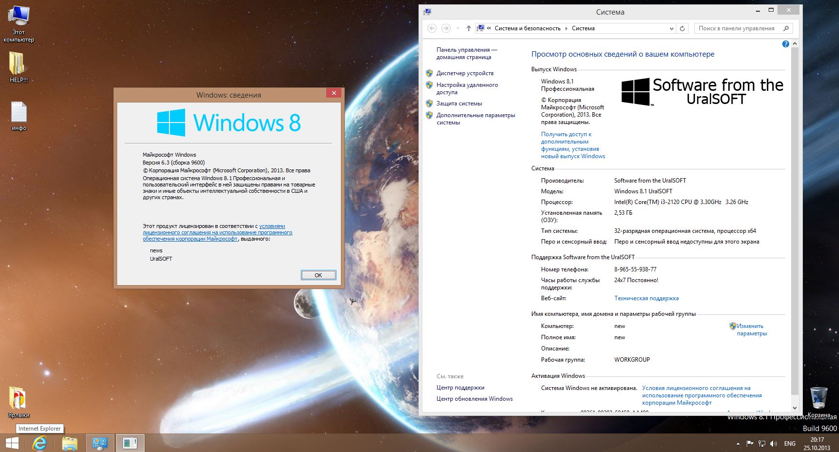Select the инфо text file icon
This screenshot has width=839, height=452.
point(19,116)
